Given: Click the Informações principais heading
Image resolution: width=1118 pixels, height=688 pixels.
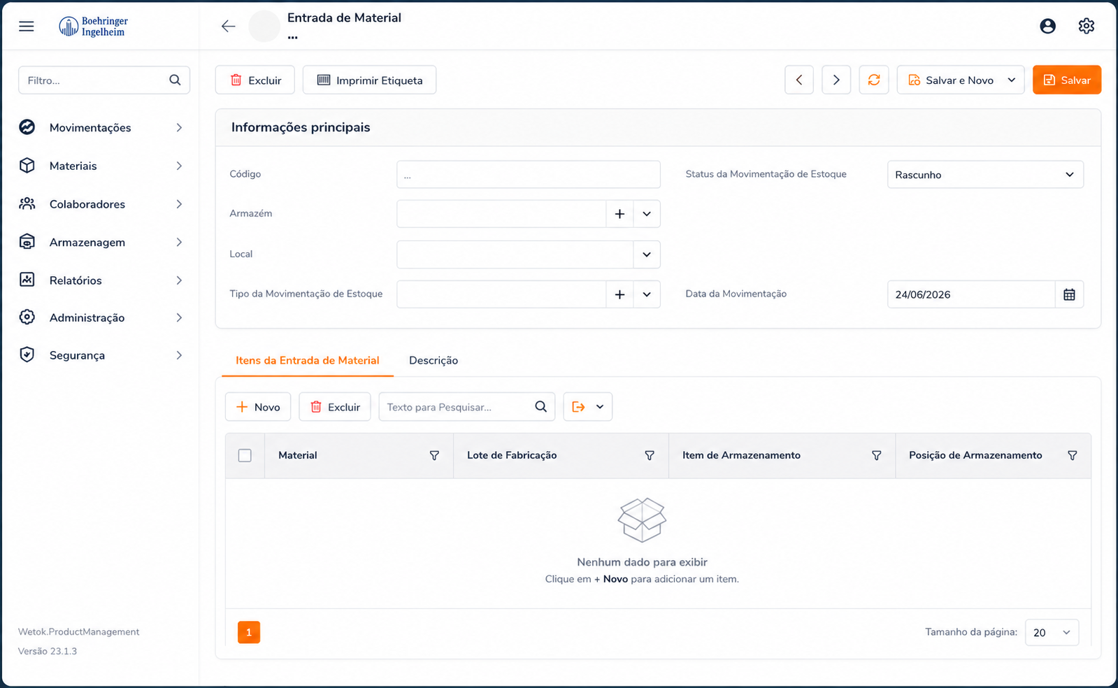Looking at the screenshot, I should (301, 127).
